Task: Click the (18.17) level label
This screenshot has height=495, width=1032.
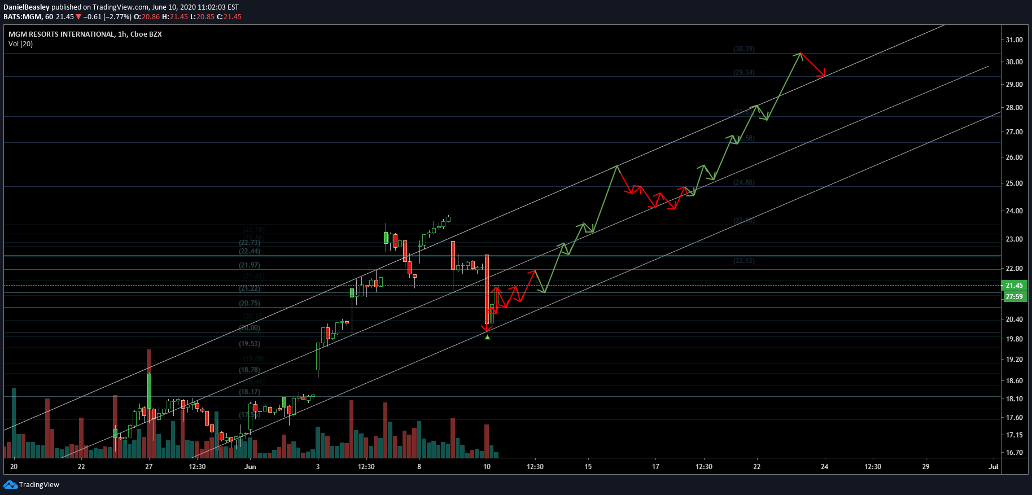Action: click(x=250, y=392)
